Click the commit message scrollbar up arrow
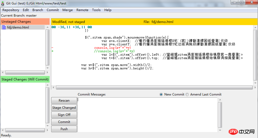258x138 pixels. tap(220, 99)
